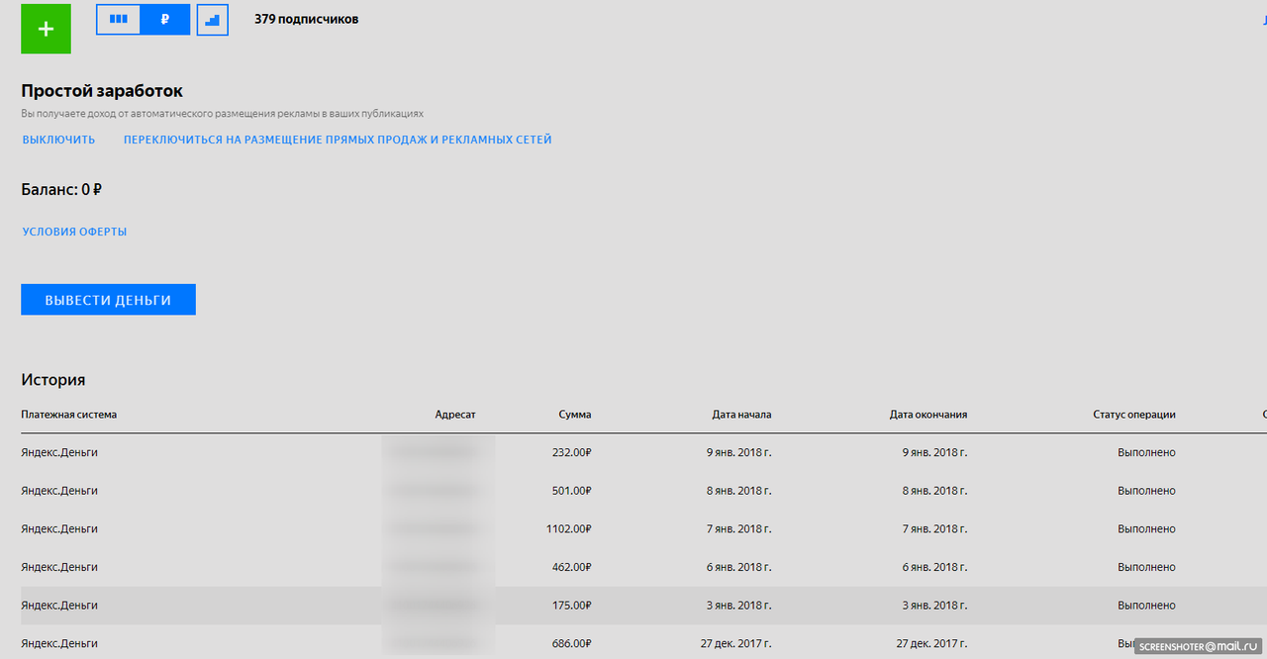The image size is (1267, 659).
Task: Click the Дата начала column header
Action: pyautogui.click(x=741, y=415)
